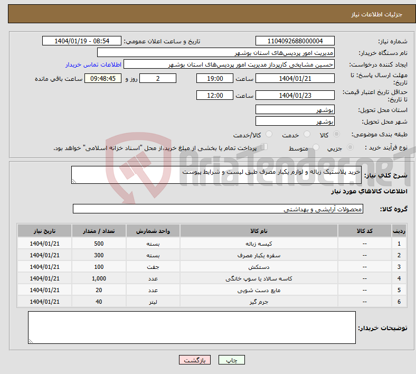
Task: Toggle the اسناد خزانه اسلامی payment checkbox
Action: pos(264,147)
